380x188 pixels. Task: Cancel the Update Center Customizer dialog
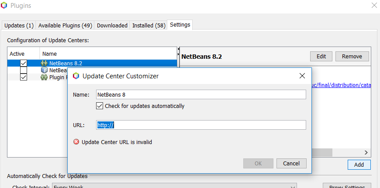pos(291,163)
